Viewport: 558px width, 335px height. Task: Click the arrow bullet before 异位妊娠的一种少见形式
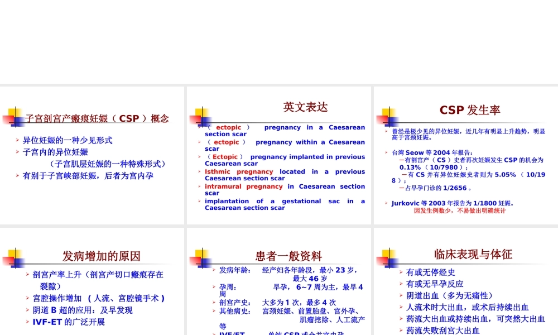[x=17, y=140]
